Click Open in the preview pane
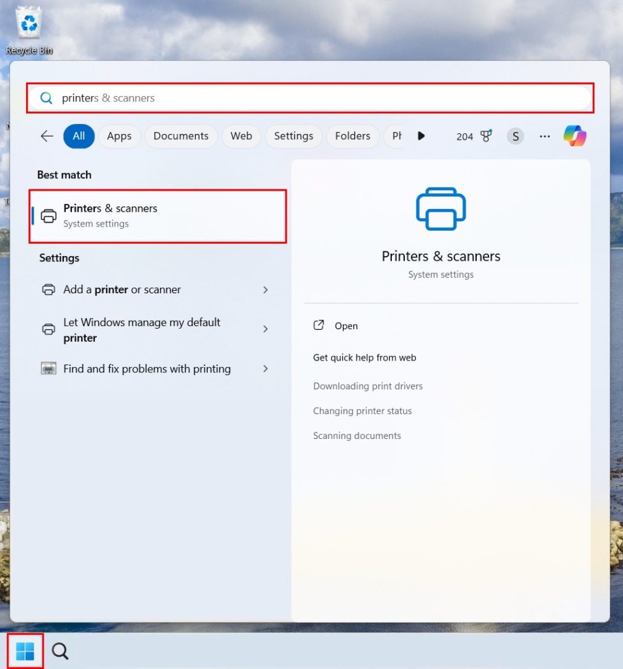623x669 pixels. pos(345,326)
